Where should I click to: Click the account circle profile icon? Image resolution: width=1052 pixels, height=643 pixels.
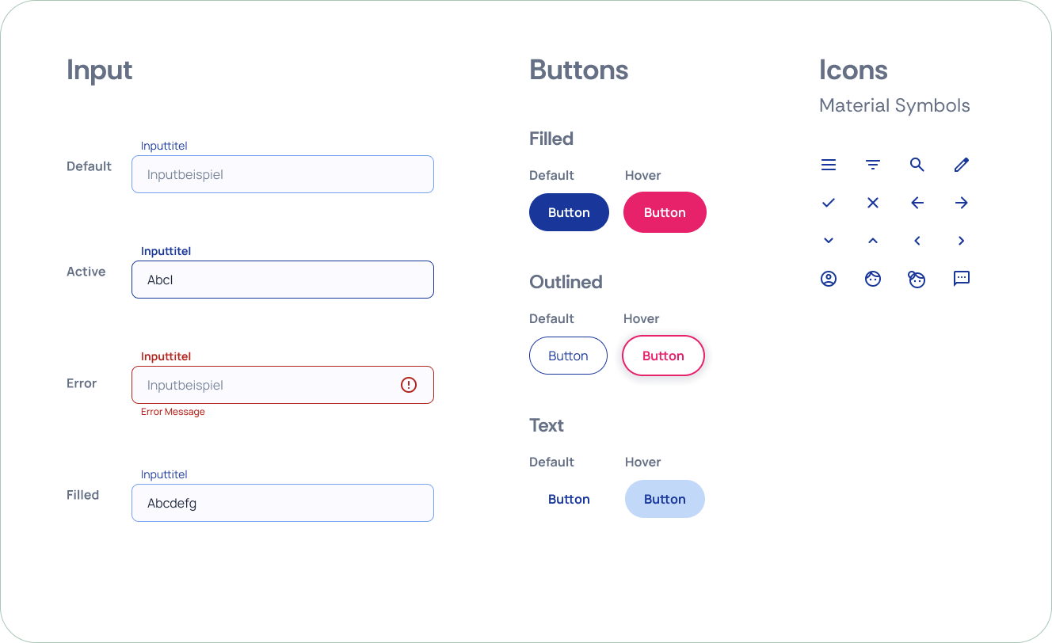click(829, 279)
